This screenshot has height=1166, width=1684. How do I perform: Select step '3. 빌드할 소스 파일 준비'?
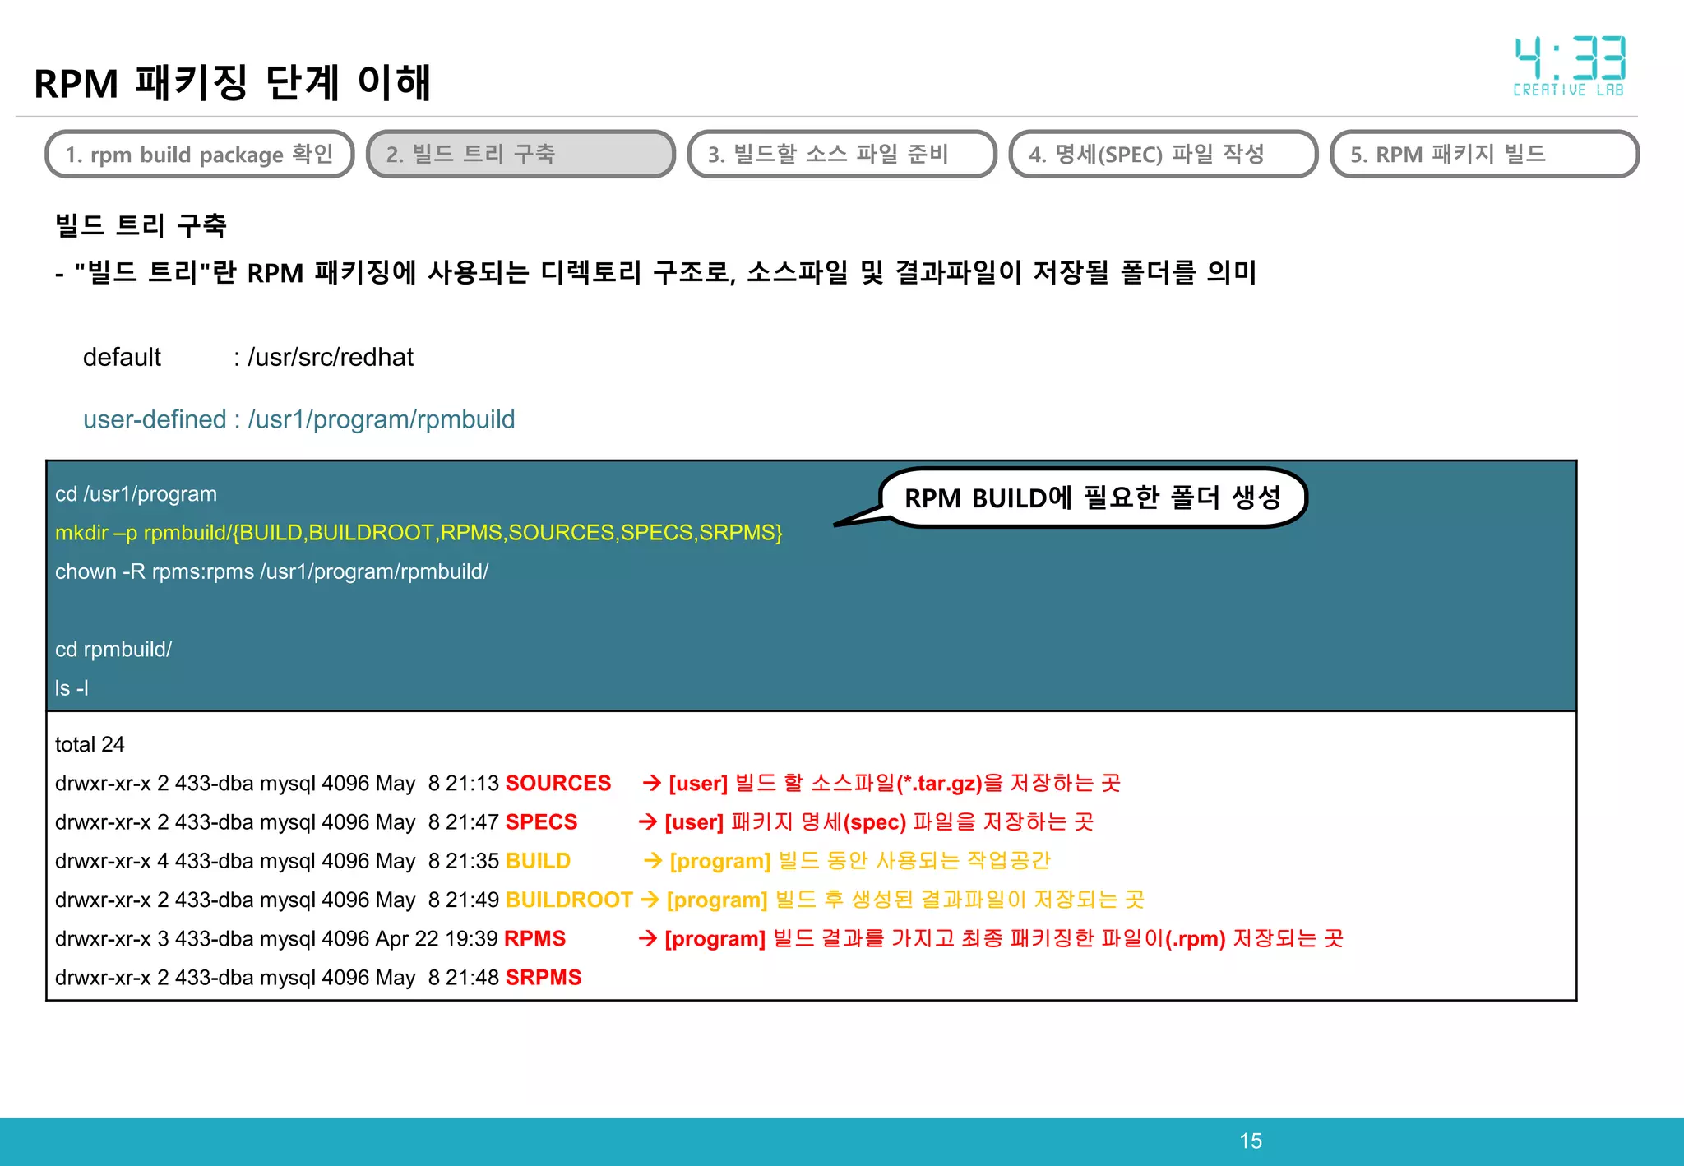(842, 154)
